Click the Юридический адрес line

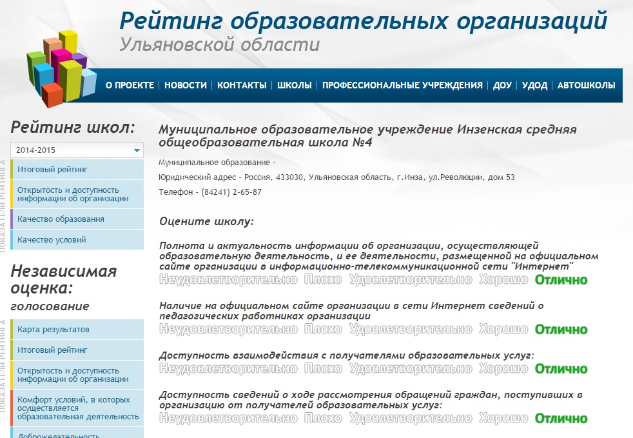[336, 177]
